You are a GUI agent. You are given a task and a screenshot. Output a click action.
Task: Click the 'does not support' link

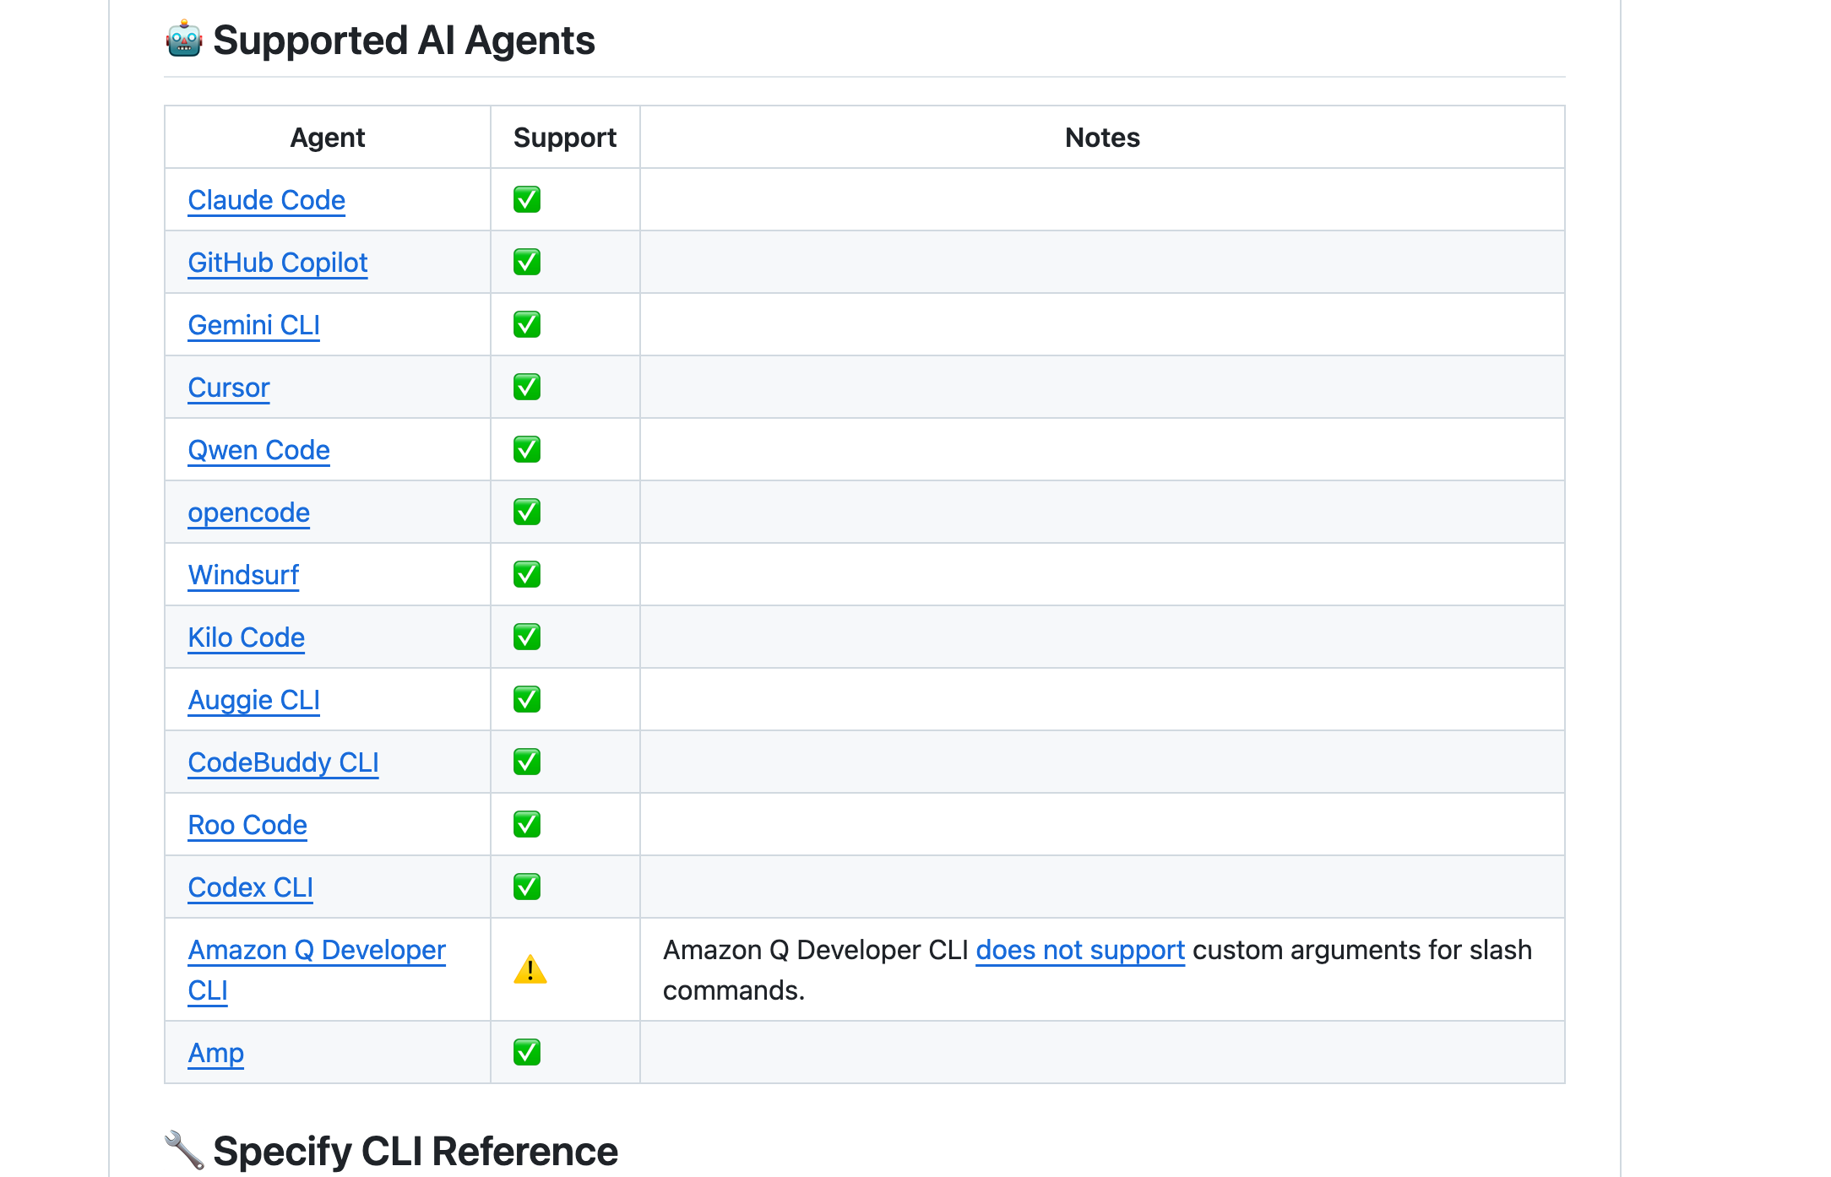(1079, 951)
